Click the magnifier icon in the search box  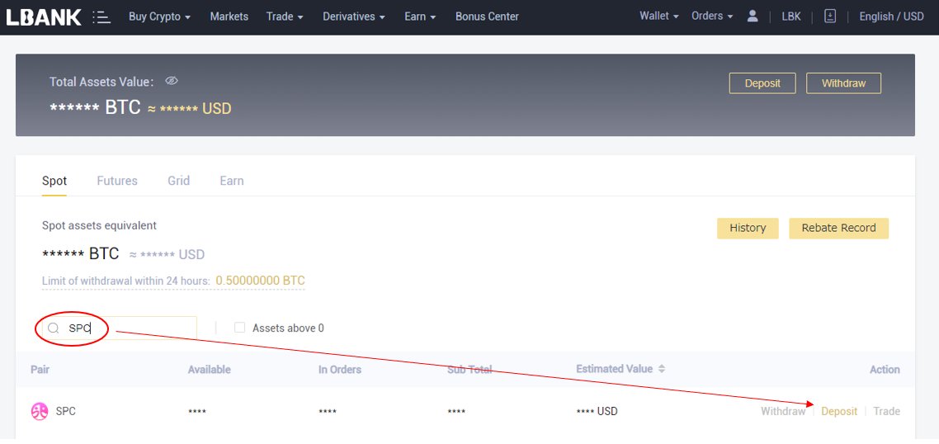coord(54,328)
